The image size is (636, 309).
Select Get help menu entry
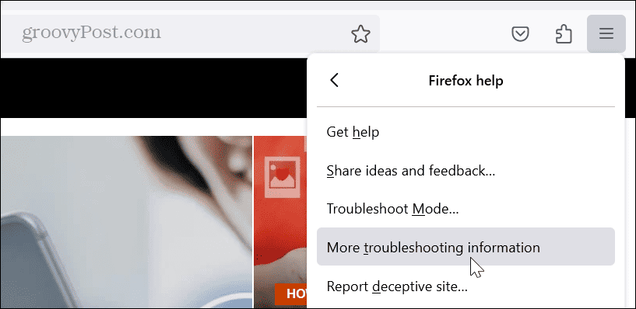[466, 132]
